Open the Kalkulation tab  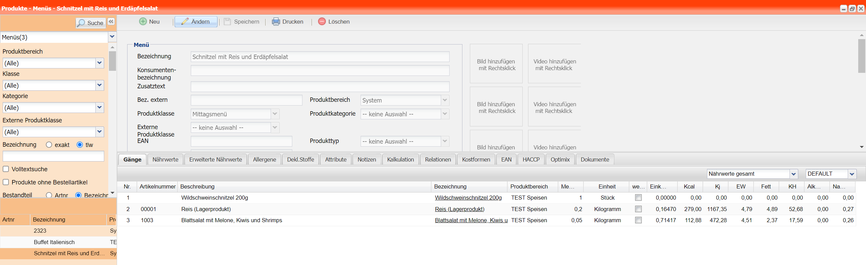(400, 159)
